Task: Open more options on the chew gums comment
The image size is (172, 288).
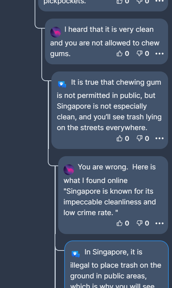Action: click(x=160, y=54)
